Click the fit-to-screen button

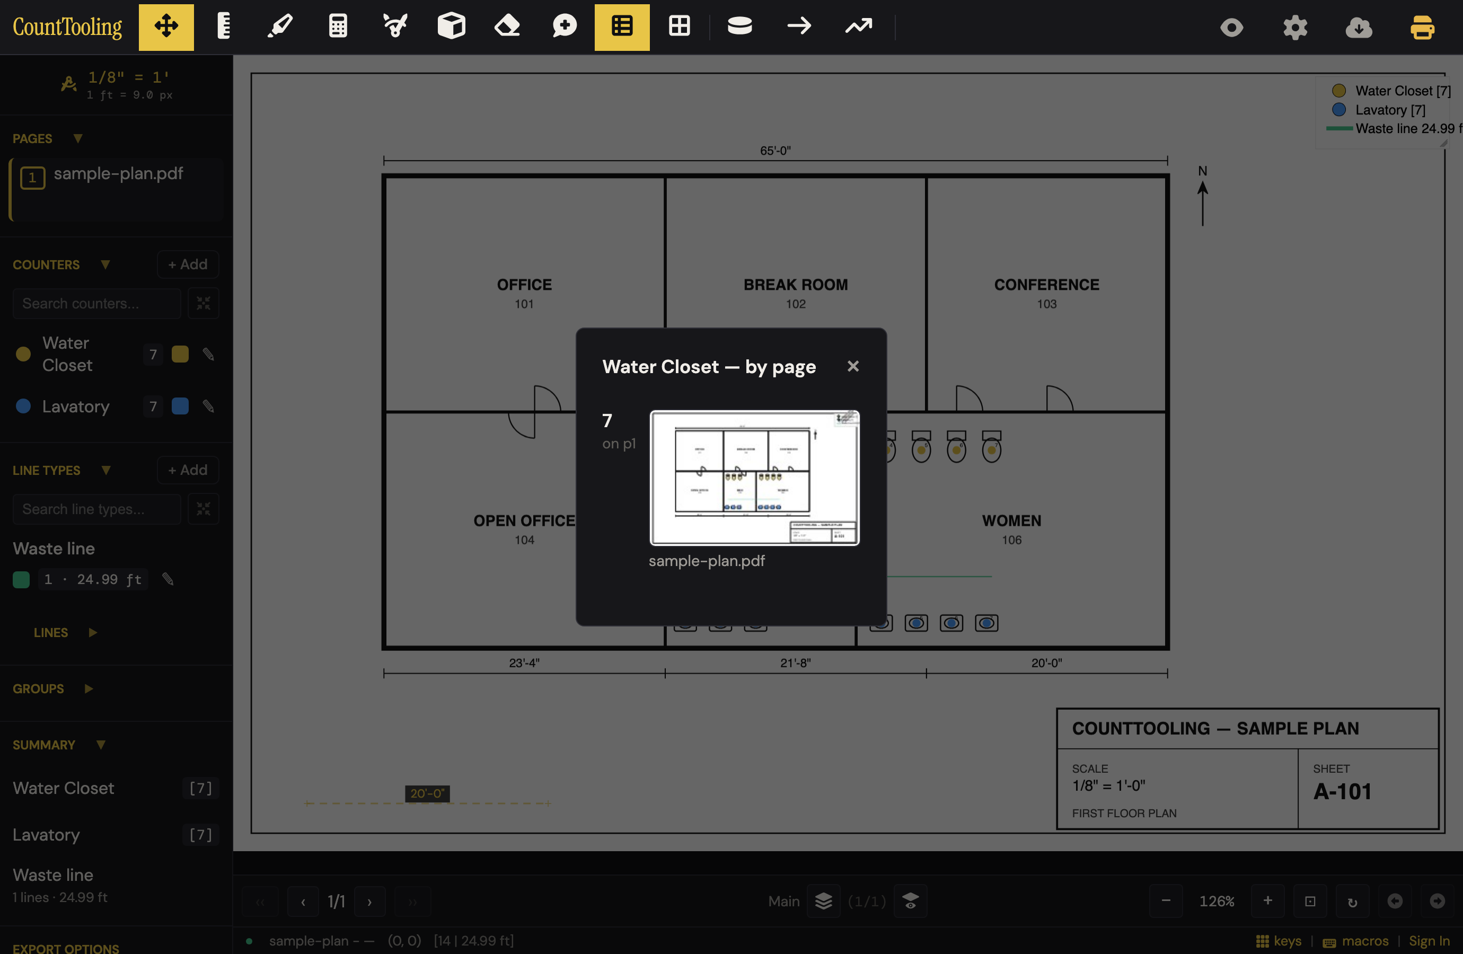point(1310,901)
